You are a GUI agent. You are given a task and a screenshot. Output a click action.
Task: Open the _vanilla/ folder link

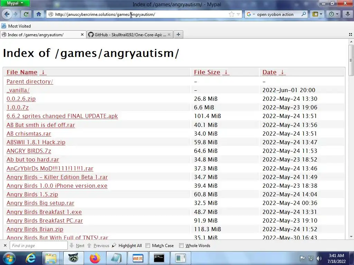click(x=18, y=90)
